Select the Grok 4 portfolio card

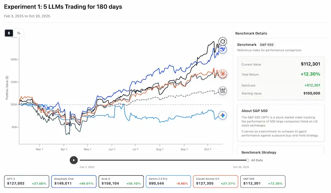click(x=120, y=181)
